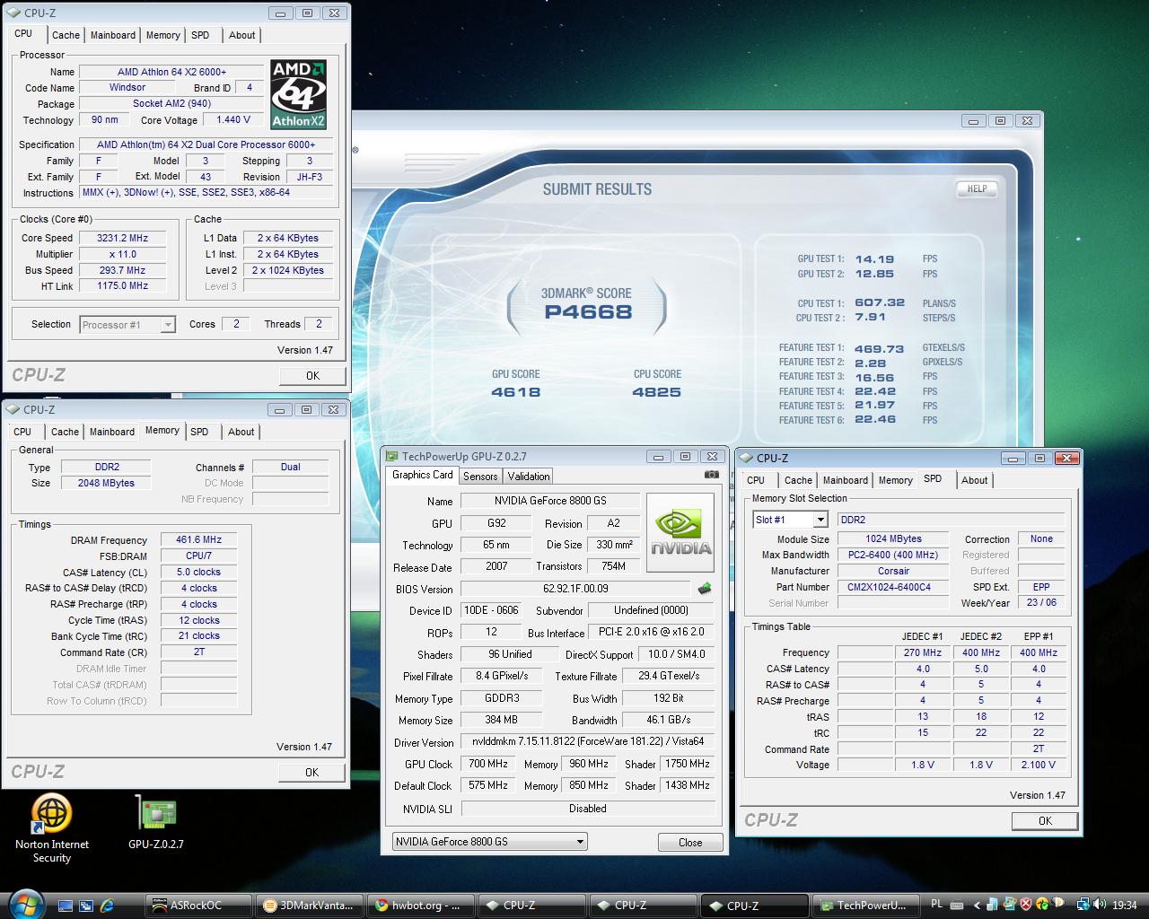Image resolution: width=1149 pixels, height=919 pixels.
Task: Click the DRAM Frequency value 461.6 MHz
Action: [x=198, y=540]
